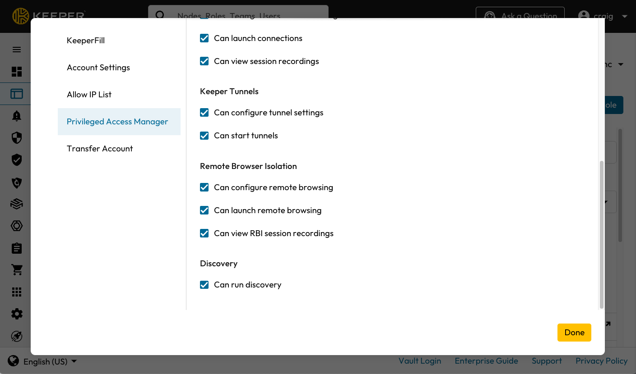Screen dimensions: 636x374
Task: Uncheck Can view RBI session recordings
Action: (x=204, y=233)
